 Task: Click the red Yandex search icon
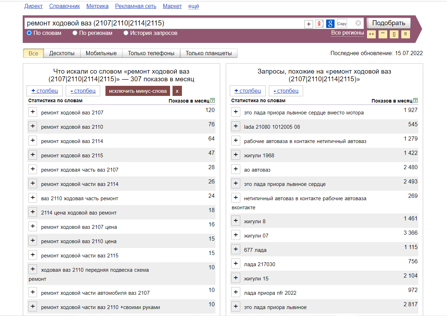click(320, 24)
